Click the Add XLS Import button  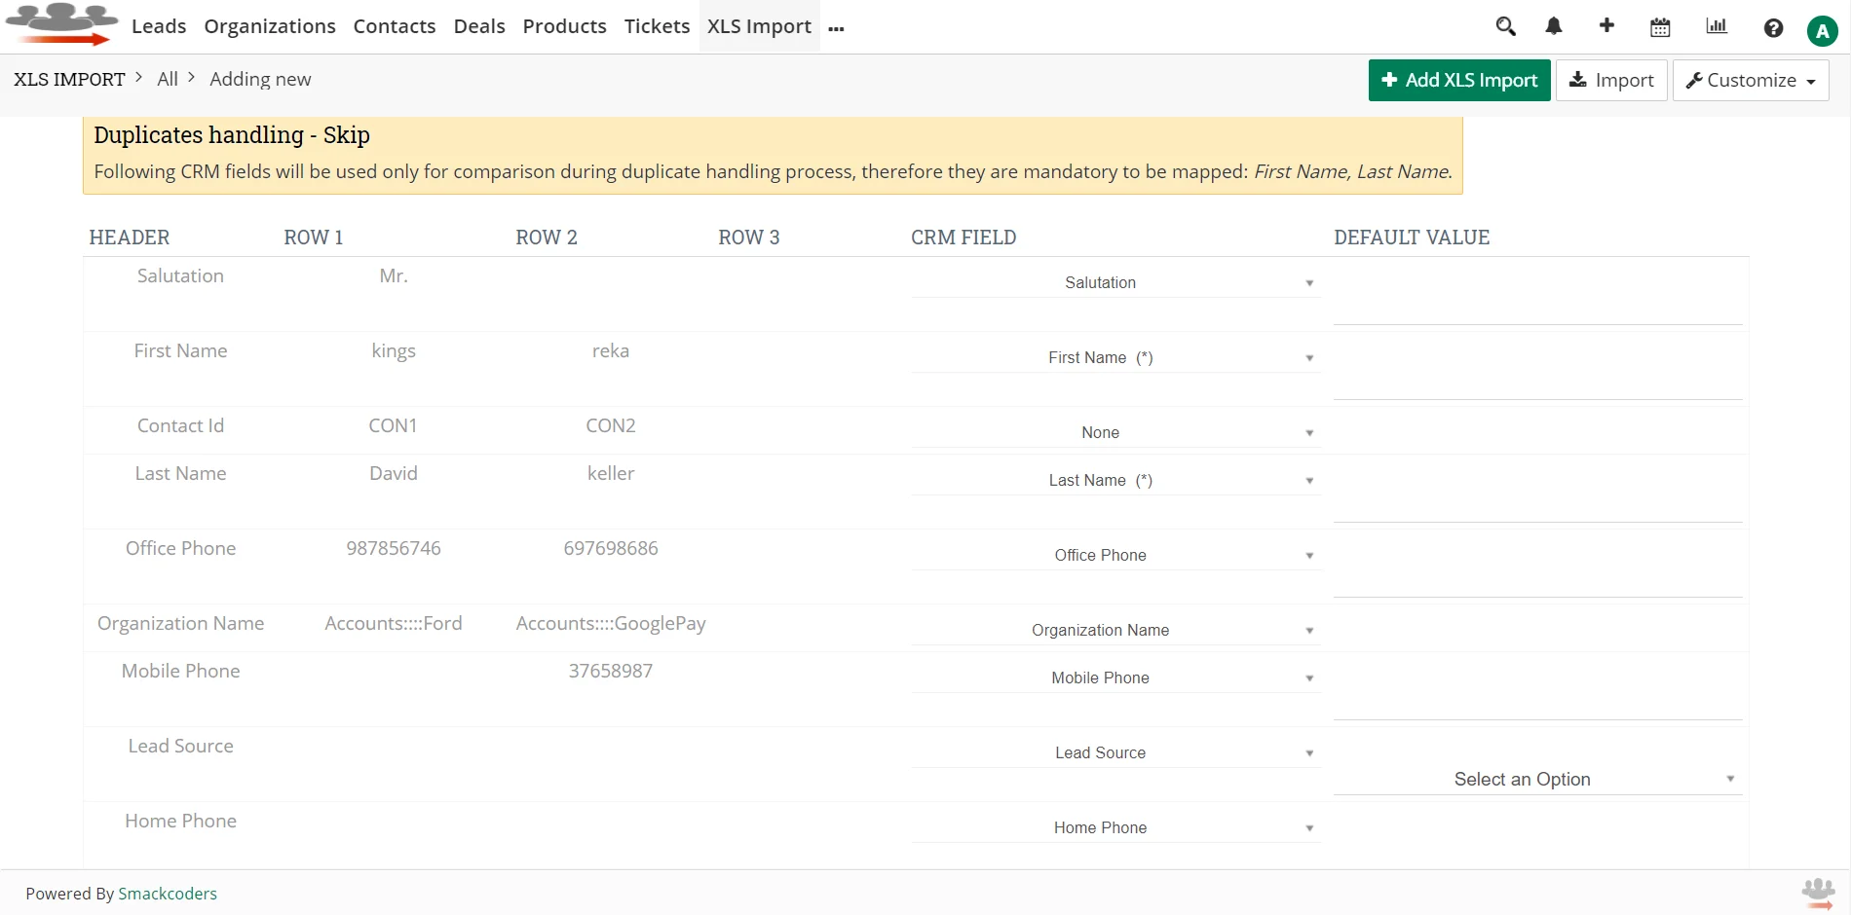(x=1458, y=80)
